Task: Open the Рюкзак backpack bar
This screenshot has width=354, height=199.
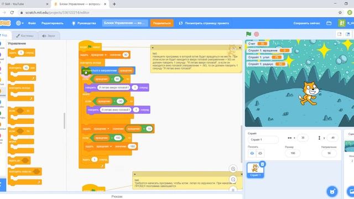Action: pyautogui.click(x=117, y=196)
